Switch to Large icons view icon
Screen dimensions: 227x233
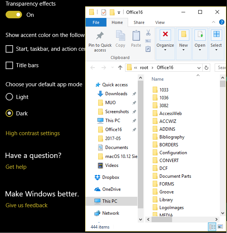pyautogui.click(x=220, y=227)
